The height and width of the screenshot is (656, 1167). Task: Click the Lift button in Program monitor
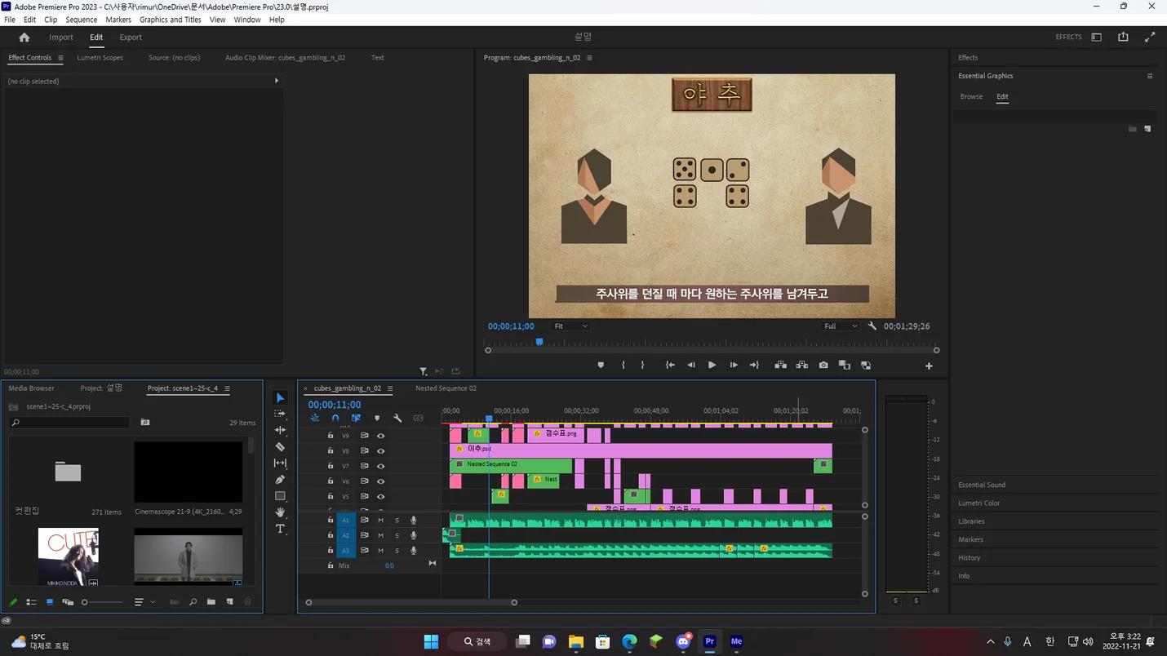[x=780, y=365]
